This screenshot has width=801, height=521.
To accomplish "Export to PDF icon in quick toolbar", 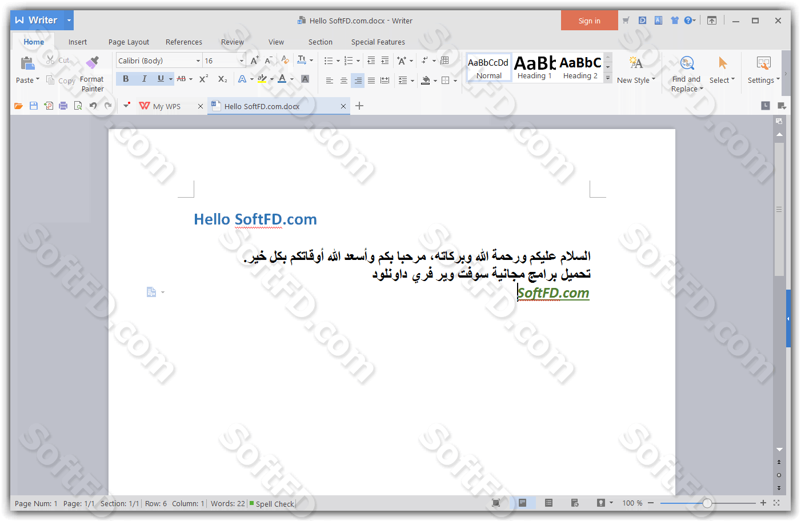I will 49,106.
